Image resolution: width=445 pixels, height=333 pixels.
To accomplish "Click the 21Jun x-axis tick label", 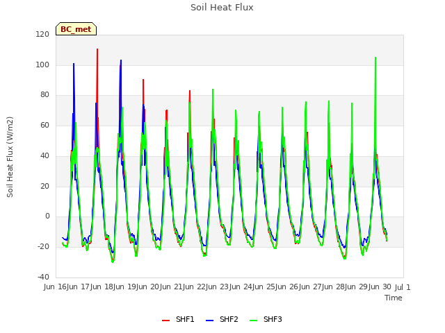I will (184, 287).
